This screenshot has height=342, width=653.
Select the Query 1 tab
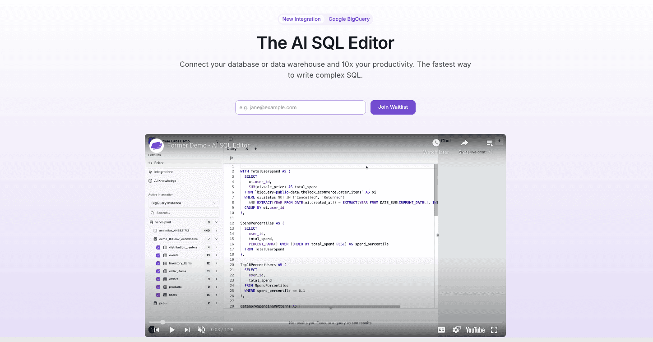click(x=233, y=149)
